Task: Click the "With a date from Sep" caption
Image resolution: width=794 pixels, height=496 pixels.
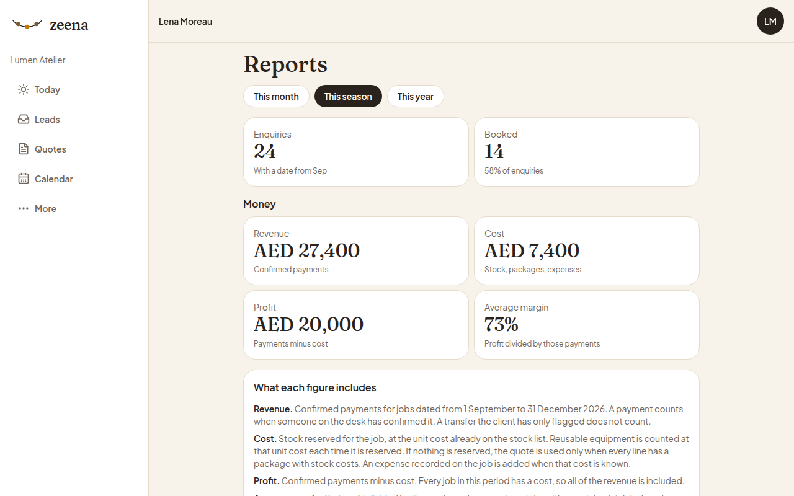Action: pyautogui.click(x=290, y=171)
